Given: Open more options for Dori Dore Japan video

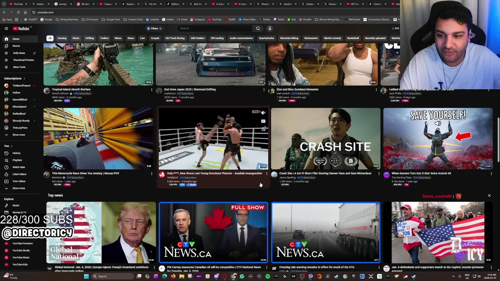Looking at the screenshot, I should pos(264,90).
